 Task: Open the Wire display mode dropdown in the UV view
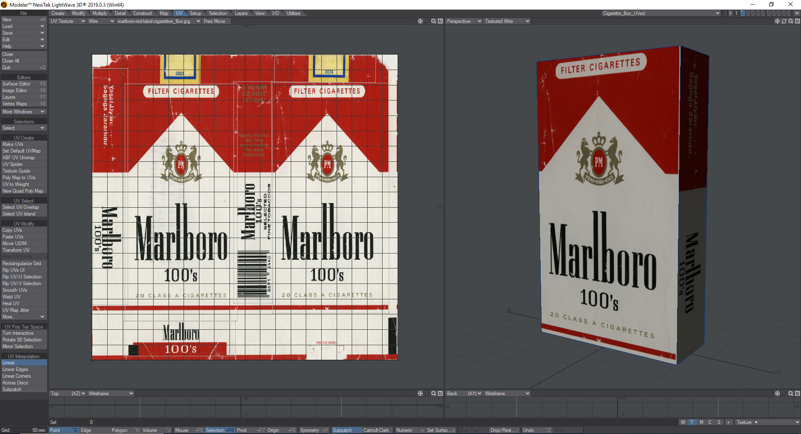point(101,21)
